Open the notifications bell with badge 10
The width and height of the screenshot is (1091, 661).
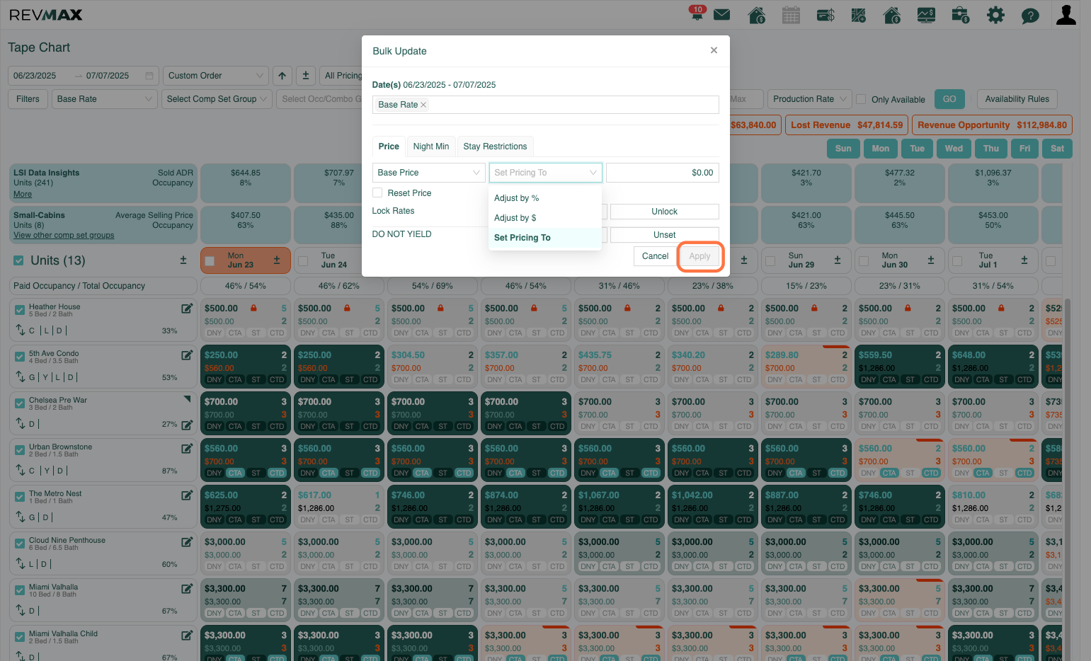(x=697, y=13)
